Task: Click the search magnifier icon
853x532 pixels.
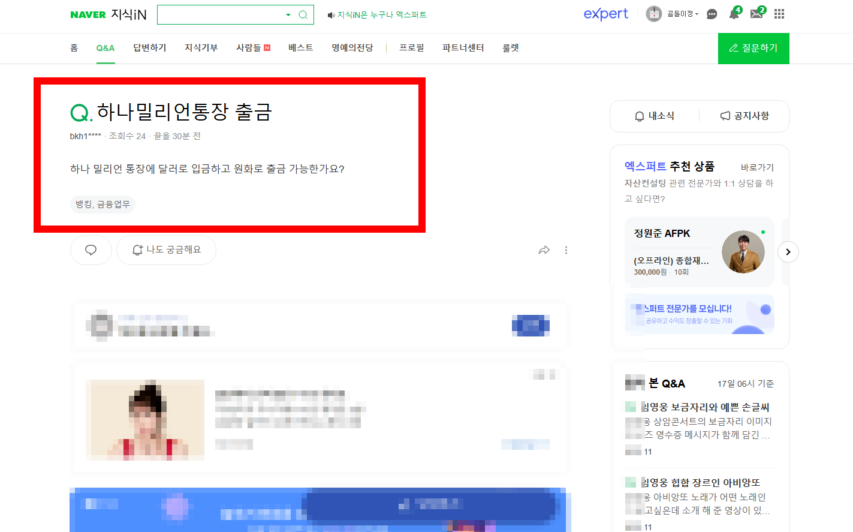Action: [x=303, y=15]
